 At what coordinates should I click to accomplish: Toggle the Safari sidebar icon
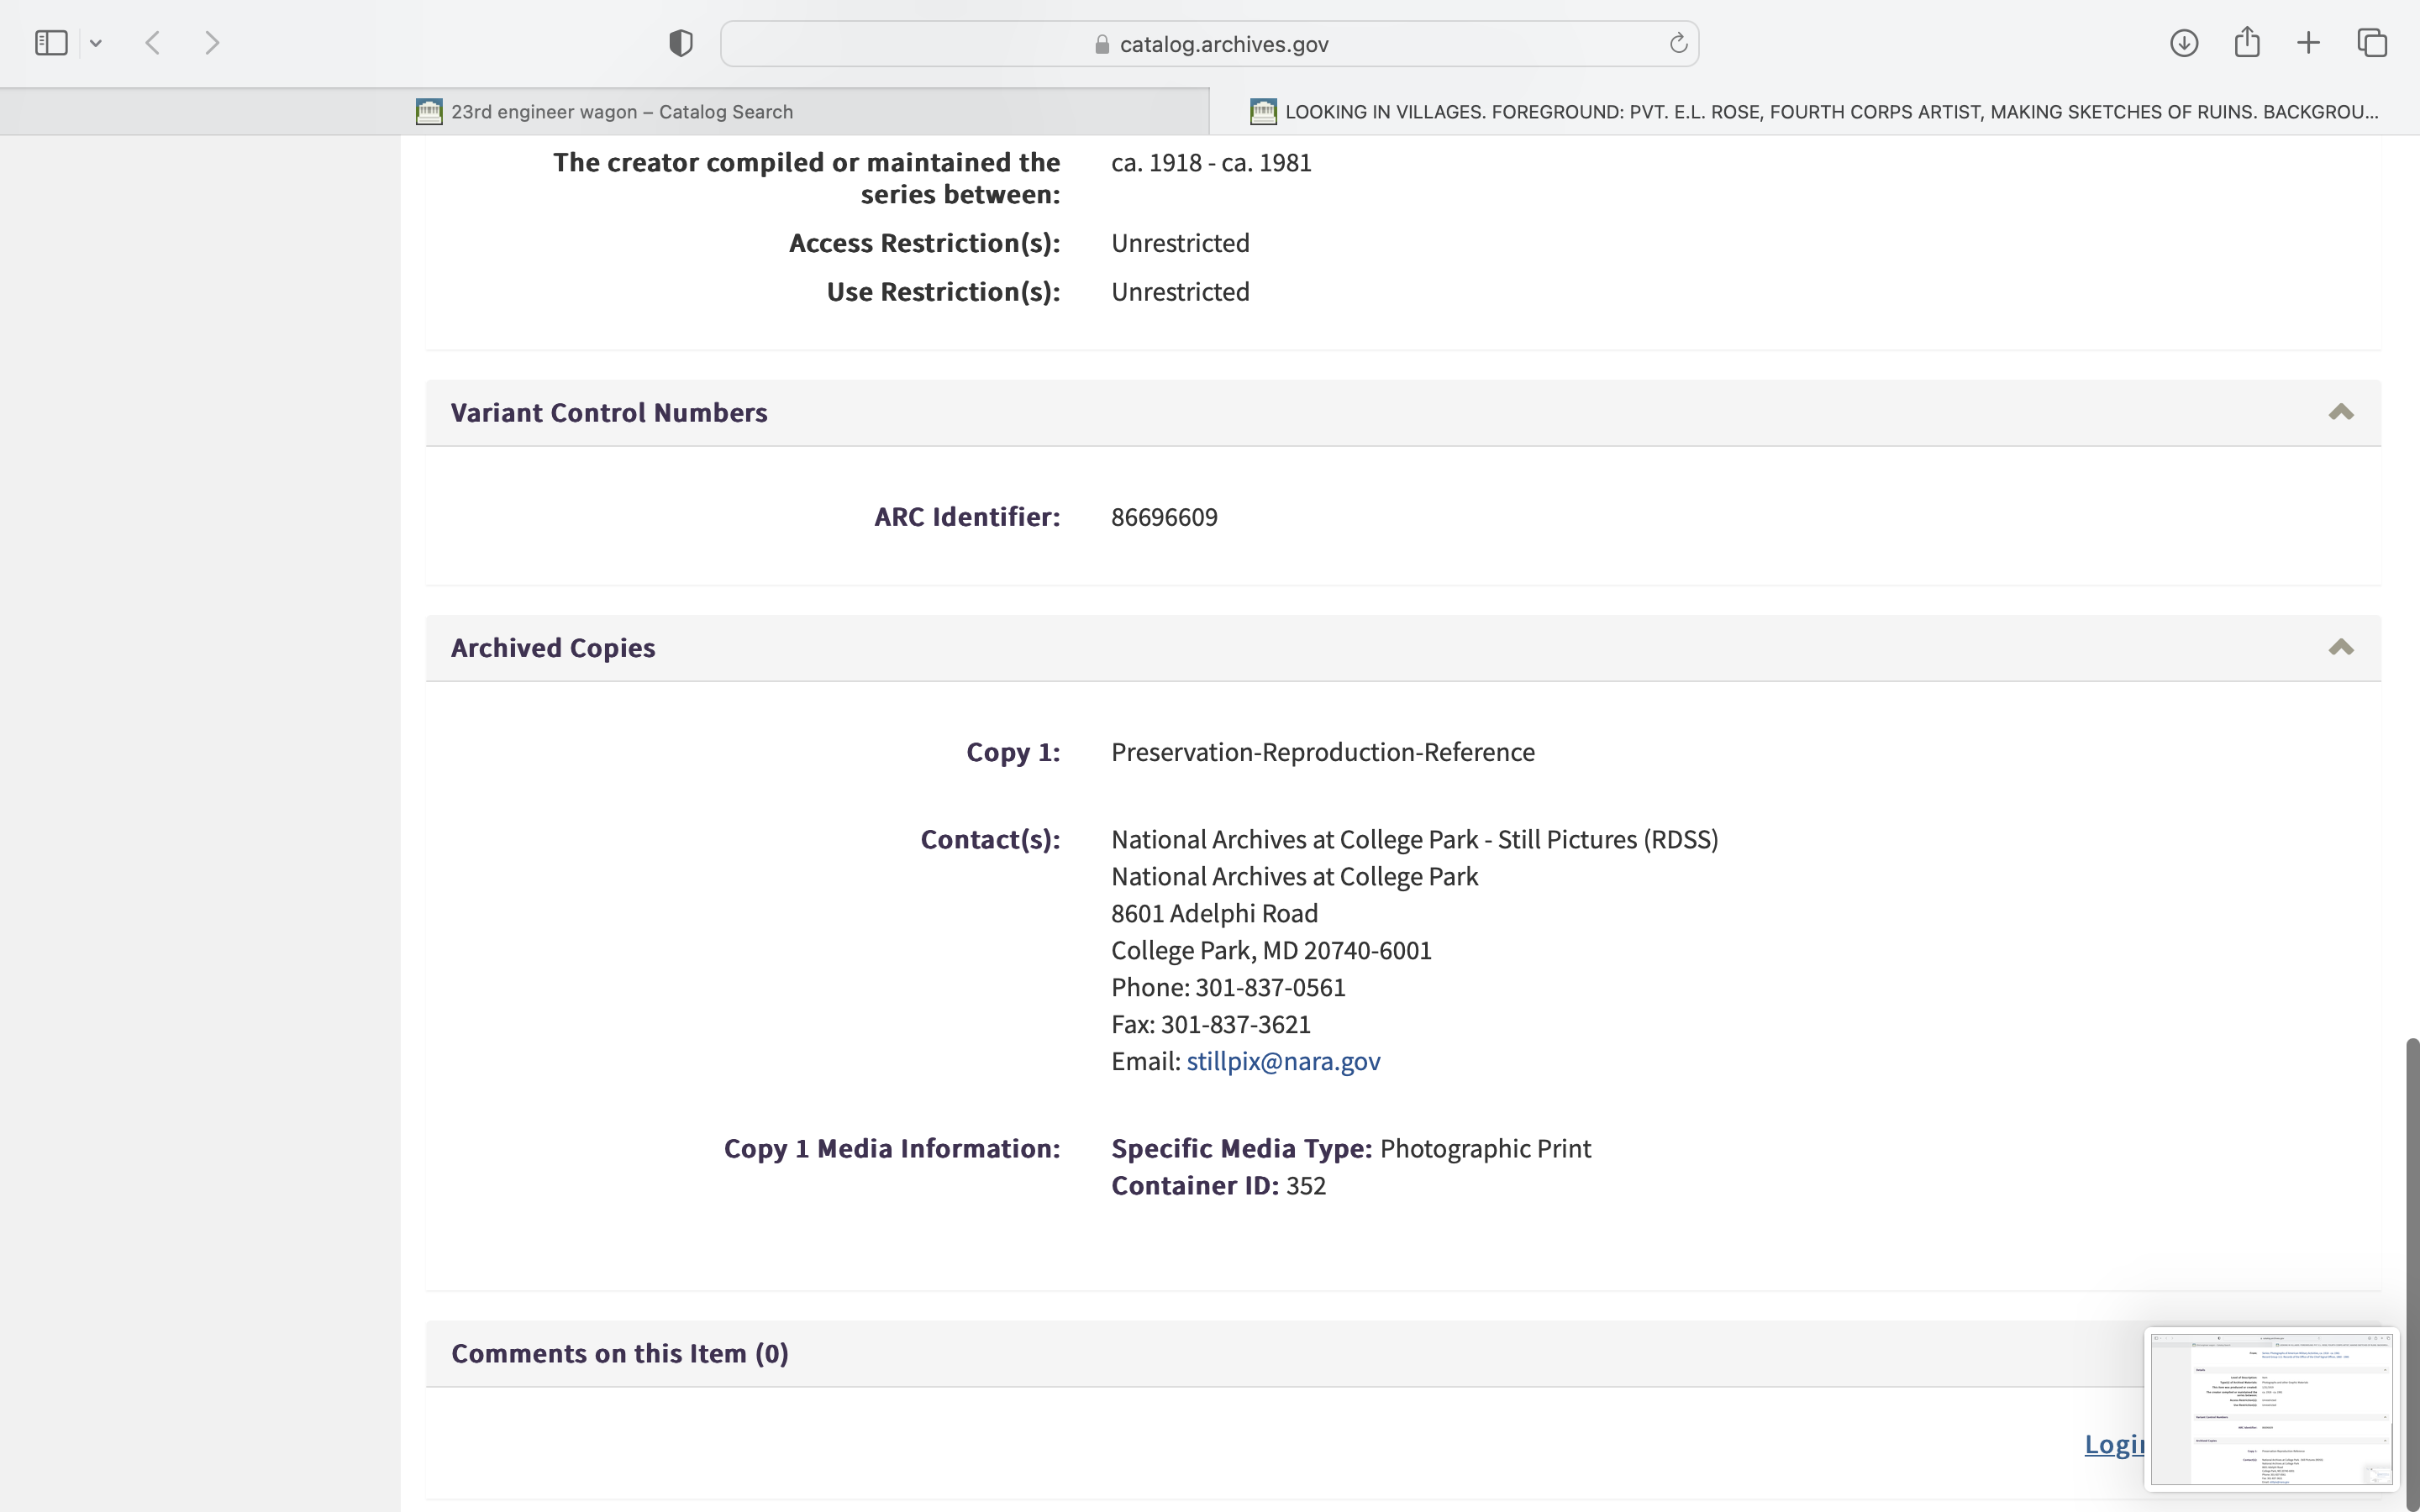click(51, 43)
